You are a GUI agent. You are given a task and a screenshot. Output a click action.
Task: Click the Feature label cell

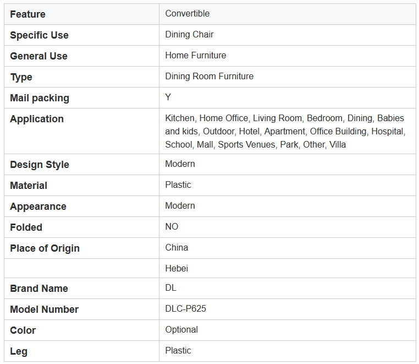[81, 14]
